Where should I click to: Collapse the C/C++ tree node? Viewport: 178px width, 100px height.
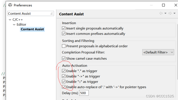pos(10,20)
